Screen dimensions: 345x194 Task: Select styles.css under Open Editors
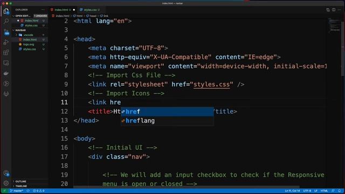(x=31, y=25)
